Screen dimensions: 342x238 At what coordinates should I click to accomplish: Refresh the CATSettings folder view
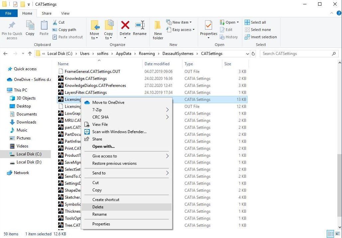pyautogui.click(x=253, y=54)
